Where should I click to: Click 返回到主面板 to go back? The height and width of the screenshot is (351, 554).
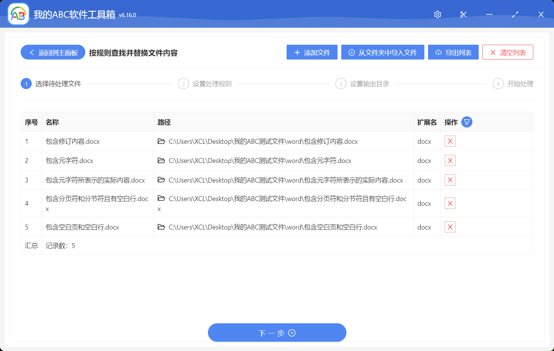(x=52, y=52)
